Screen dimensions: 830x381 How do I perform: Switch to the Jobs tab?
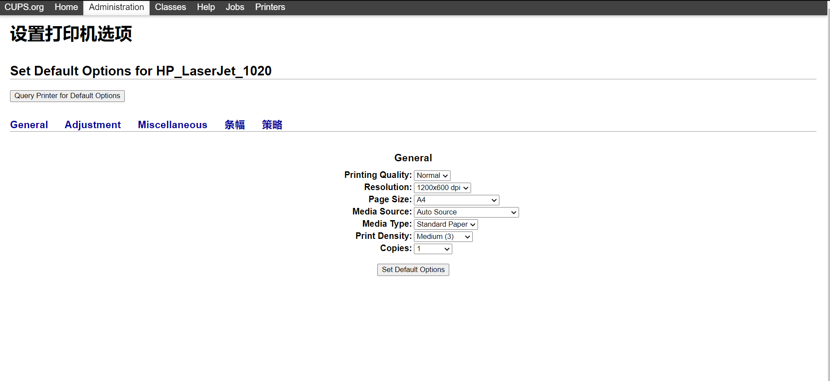point(235,7)
